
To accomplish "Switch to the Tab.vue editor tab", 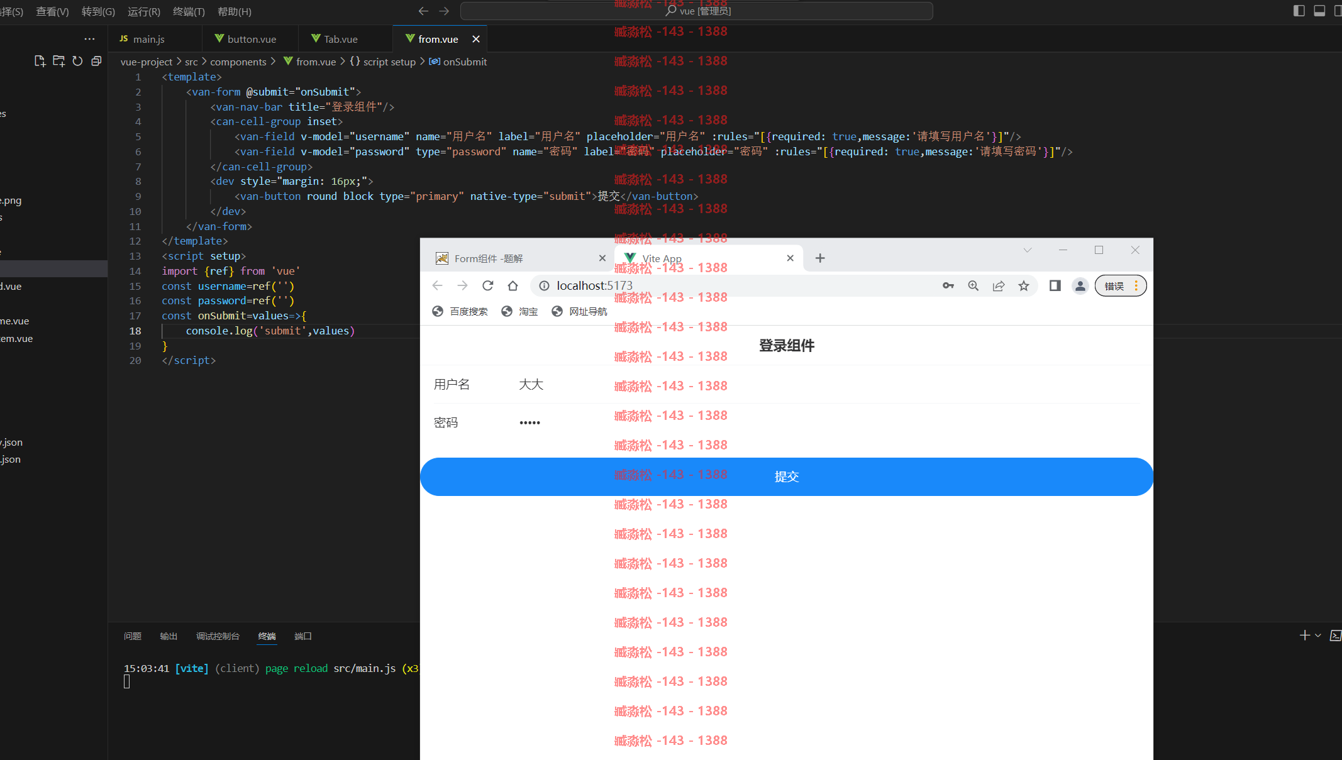I will click(x=345, y=39).
